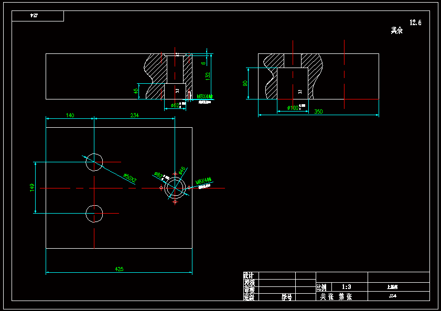
Task: Click the "45" vertical dimension
Action: click(x=136, y=91)
